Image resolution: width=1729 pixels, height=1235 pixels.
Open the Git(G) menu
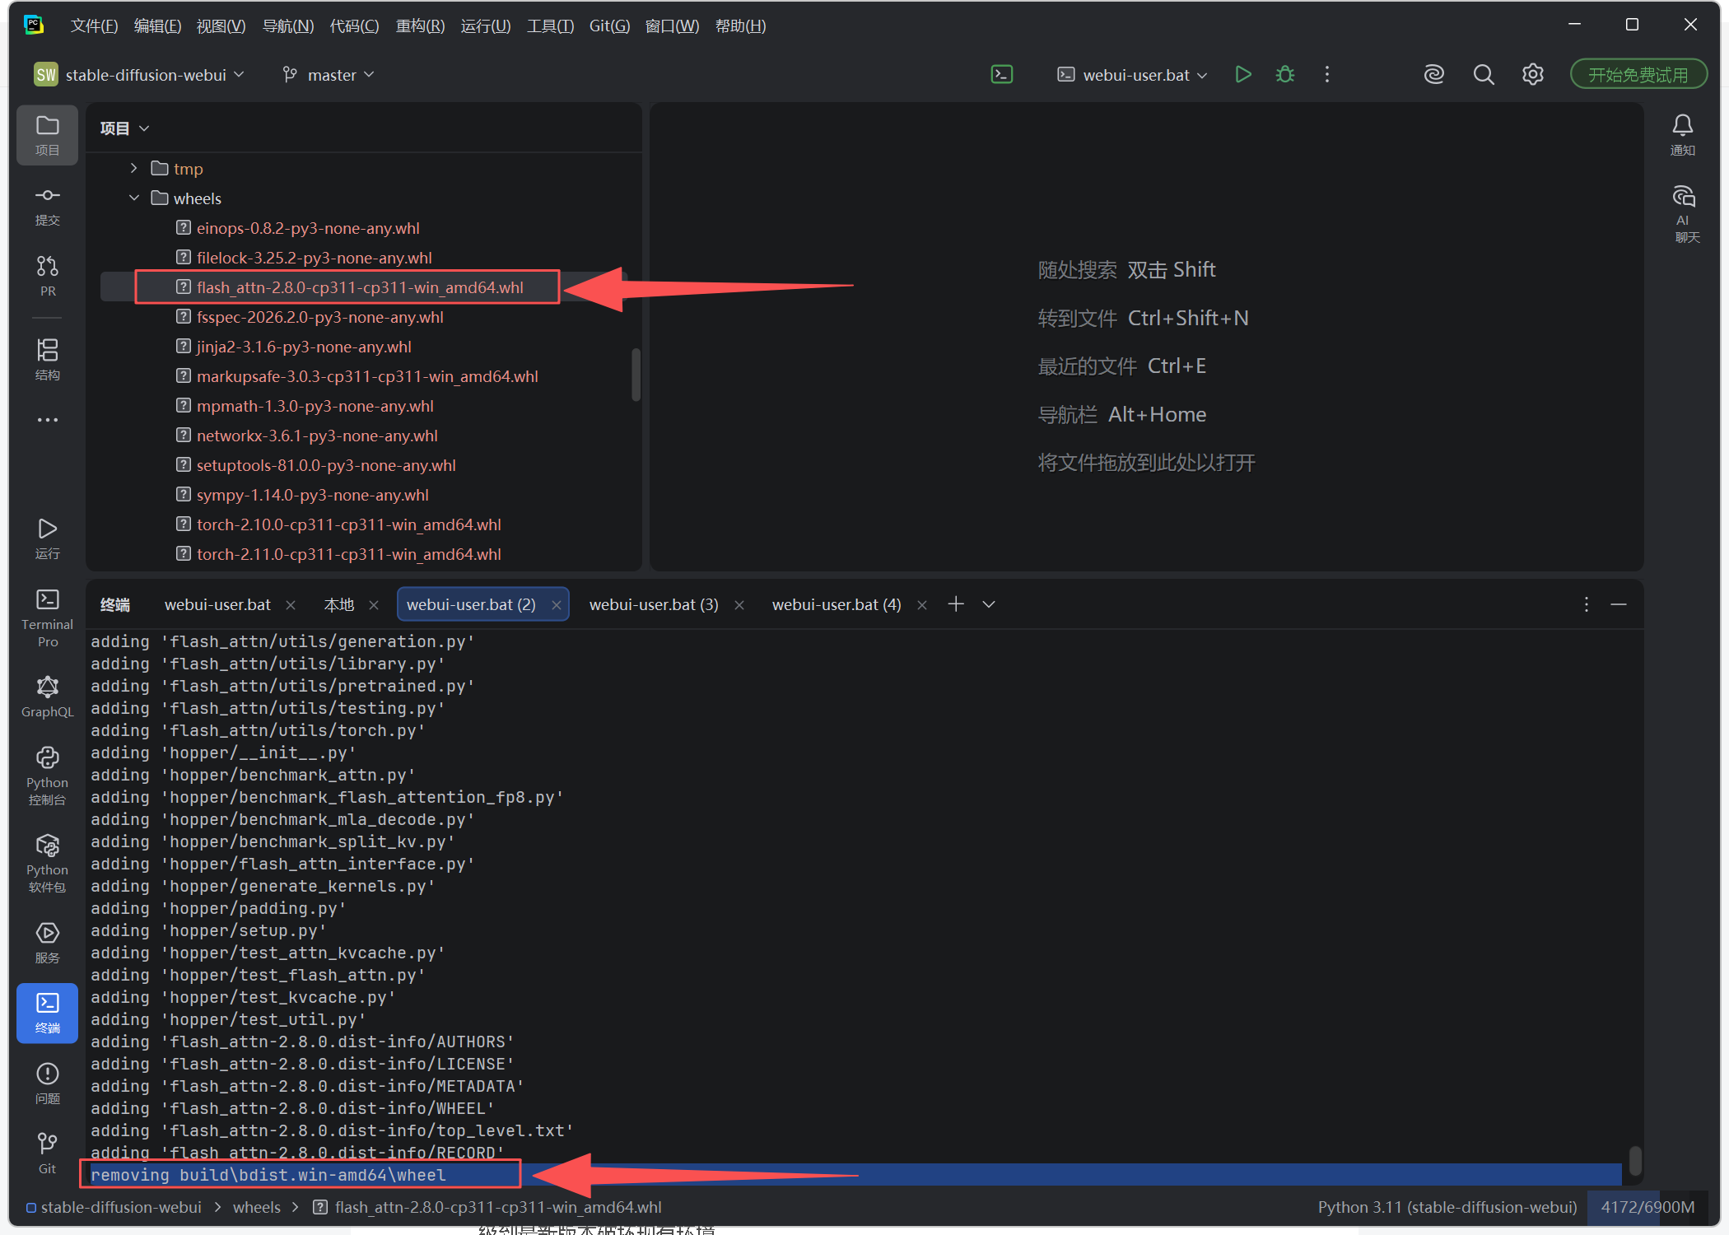pyautogui.click(x=608, y=26)
